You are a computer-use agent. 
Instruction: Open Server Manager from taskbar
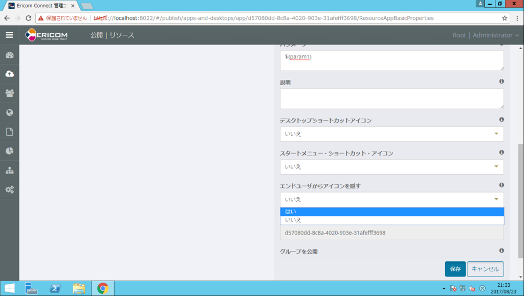click(31, 288)
